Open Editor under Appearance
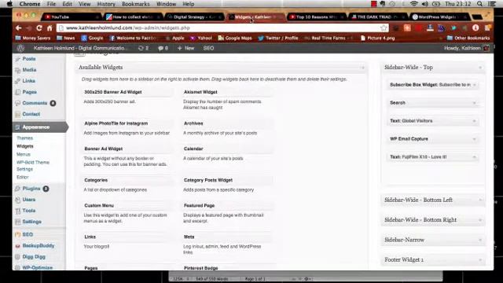503x283 pixels. 23,177
